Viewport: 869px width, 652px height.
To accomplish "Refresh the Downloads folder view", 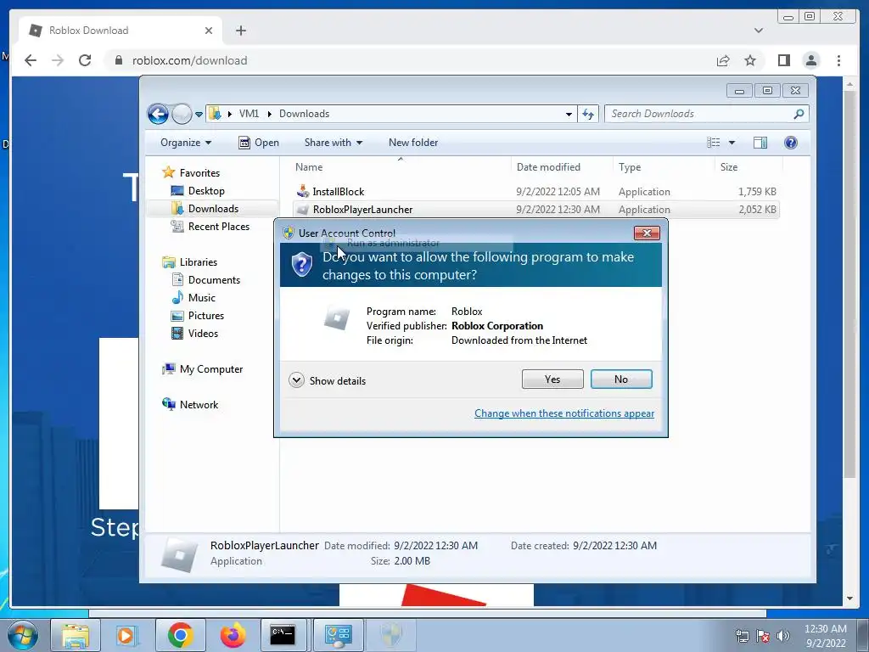I will click(x=588, y=115).
